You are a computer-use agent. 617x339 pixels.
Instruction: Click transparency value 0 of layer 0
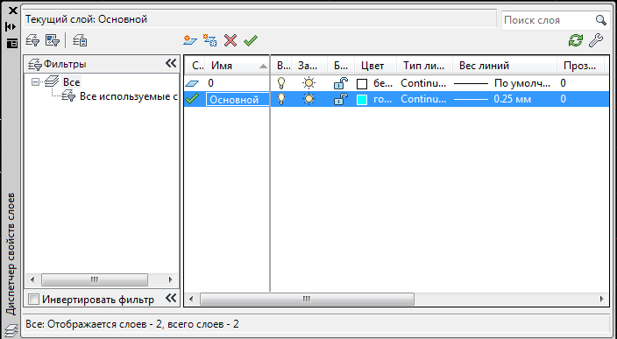(x=563, y=83)
